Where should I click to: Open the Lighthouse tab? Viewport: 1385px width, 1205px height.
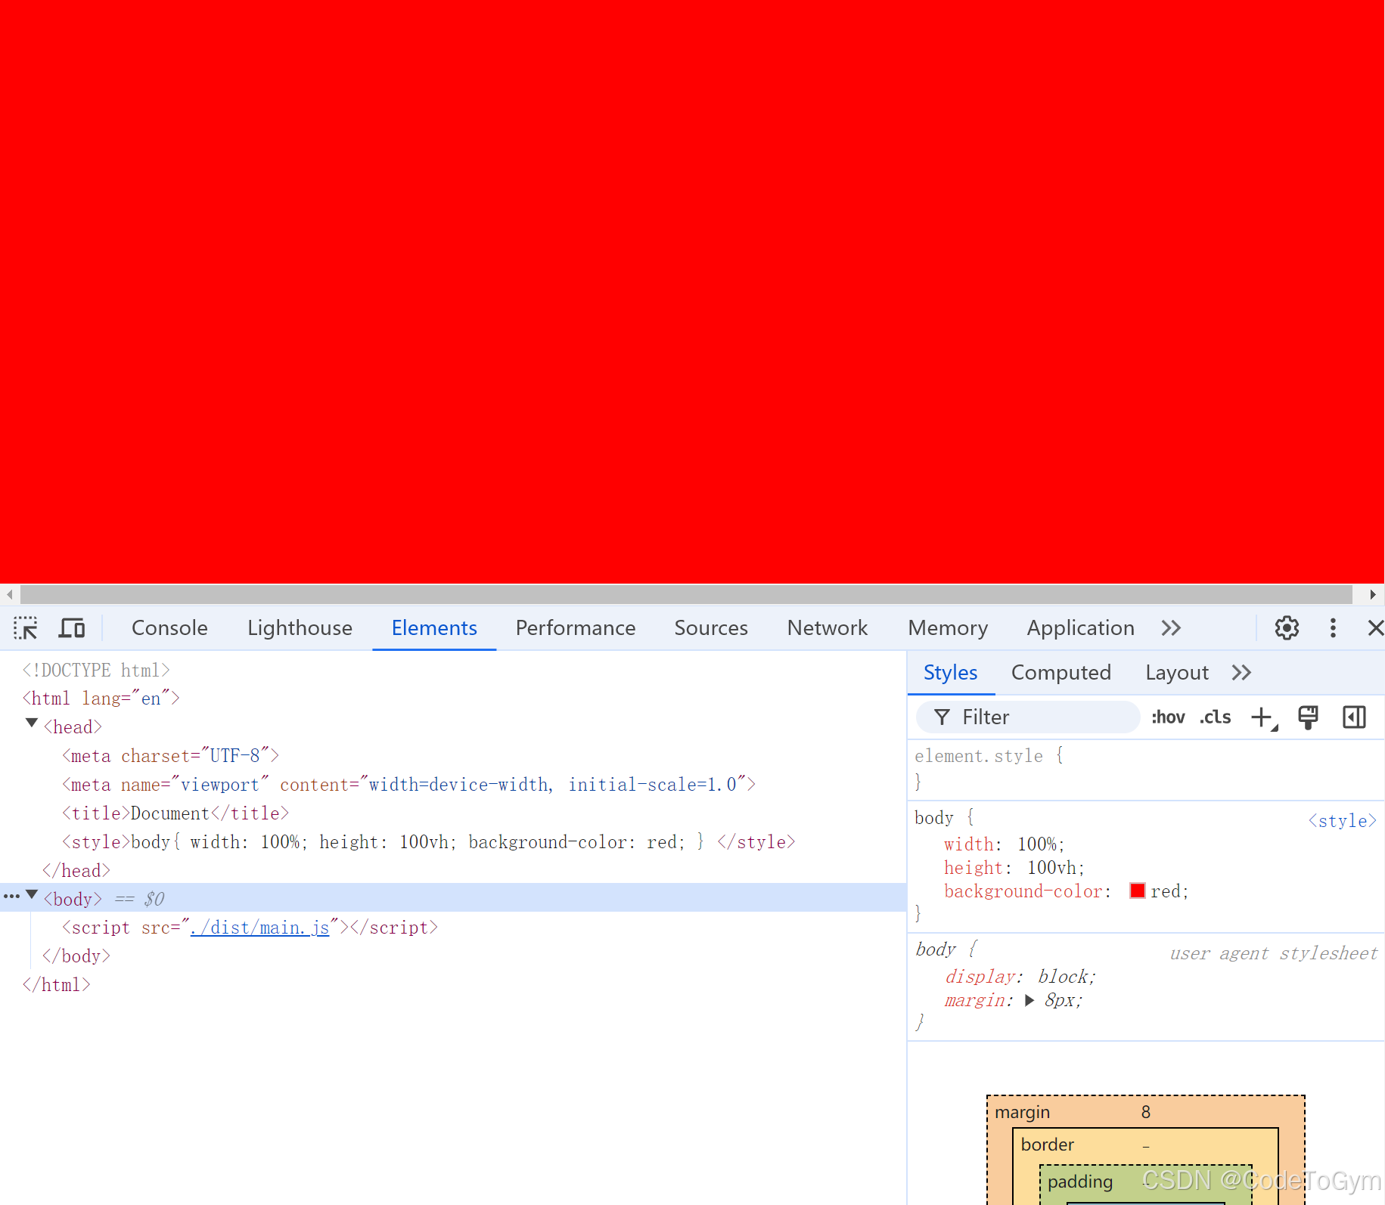tap(300, 627)
